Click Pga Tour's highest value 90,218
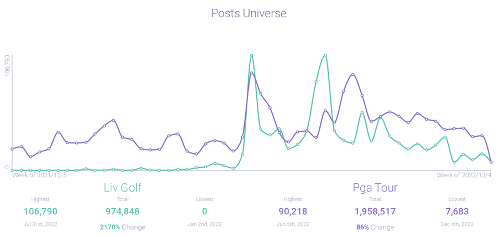498x237 pixels. pyautogui.click(x=292, y=211)
